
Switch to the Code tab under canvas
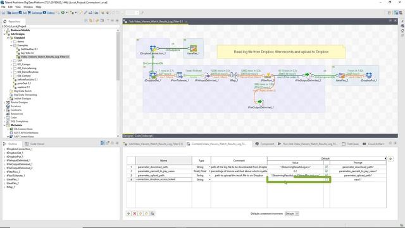(138, 136)
